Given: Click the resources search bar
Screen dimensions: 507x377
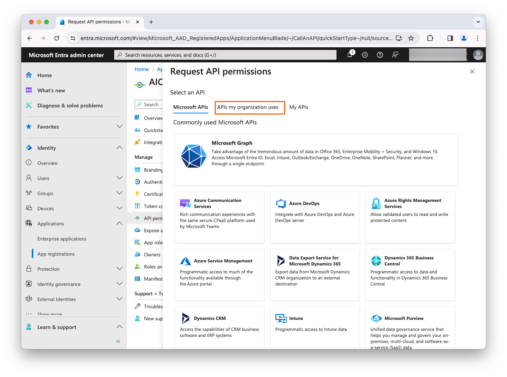Looking at the screenshot, I should tap(225, 54).
